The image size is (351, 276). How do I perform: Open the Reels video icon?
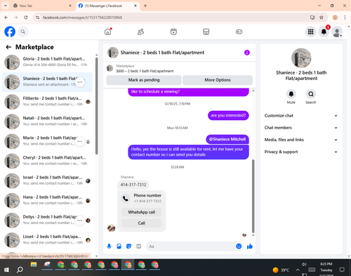pos(173,32)
